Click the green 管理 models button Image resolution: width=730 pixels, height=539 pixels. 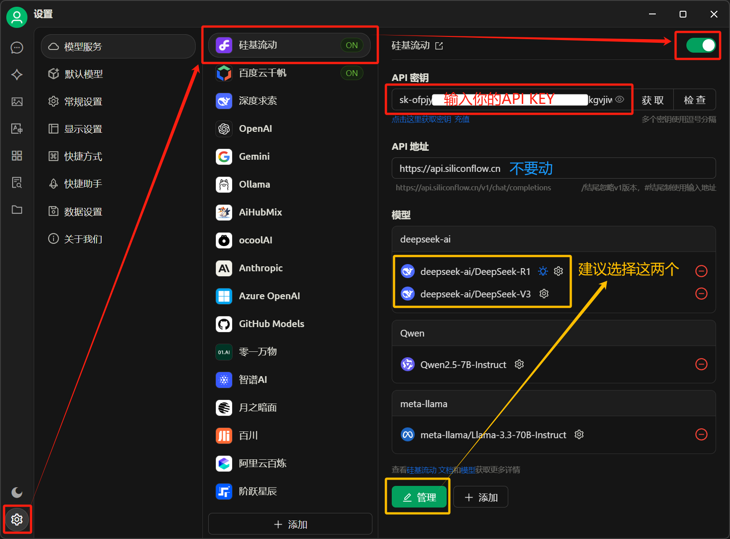(419, 497)
